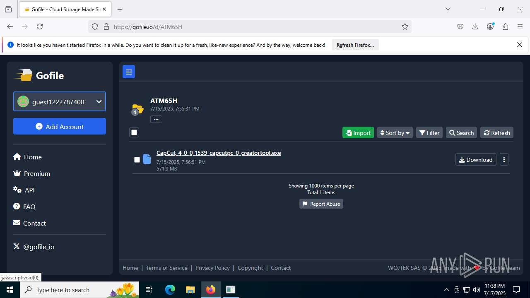Click the Search button in the file toolbar
Viewport: 530px width, 298px height.
[461, 133]
